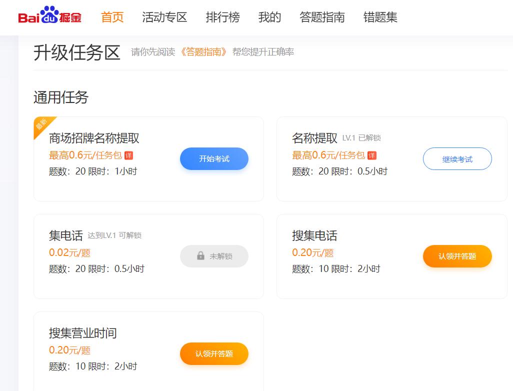Open the 活动专区 section
513x391 pixels.
pyautogui.click(x=165, y=16)
